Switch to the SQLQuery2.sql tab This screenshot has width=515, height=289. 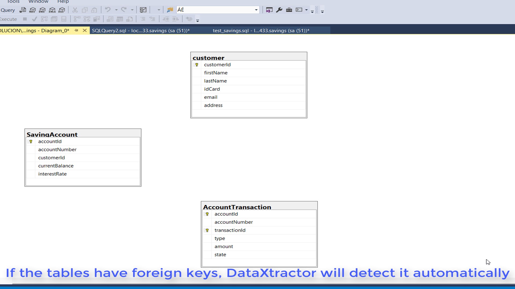(141, 31)
